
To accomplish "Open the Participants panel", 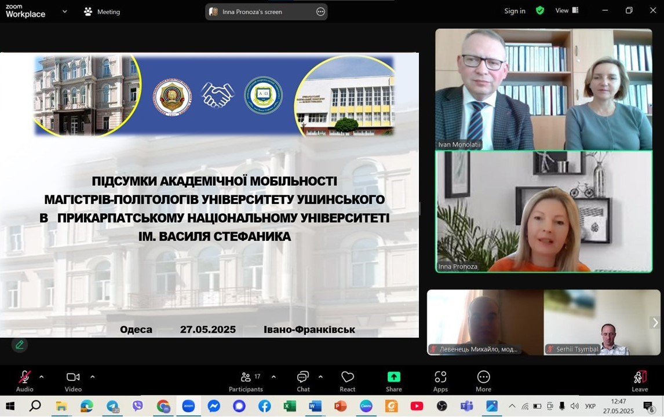I will 246,381.
